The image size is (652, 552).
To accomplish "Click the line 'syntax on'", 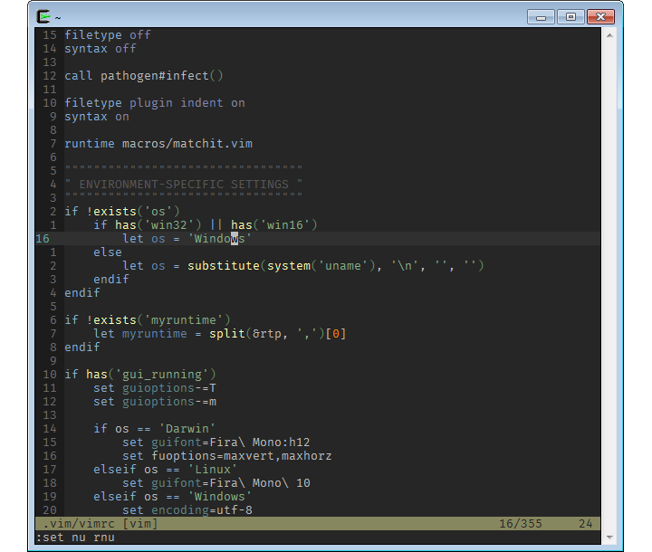I will 97,117.
